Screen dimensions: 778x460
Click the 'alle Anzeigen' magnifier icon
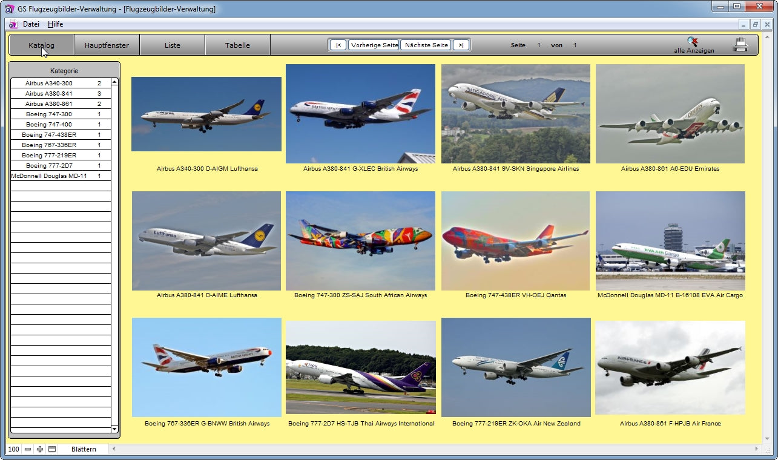pos(693,41)
